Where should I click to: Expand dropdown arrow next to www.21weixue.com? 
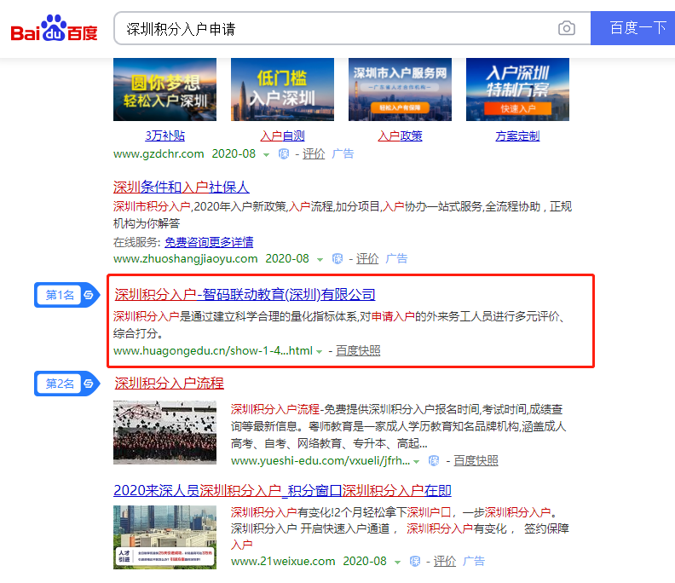[397, 562]
